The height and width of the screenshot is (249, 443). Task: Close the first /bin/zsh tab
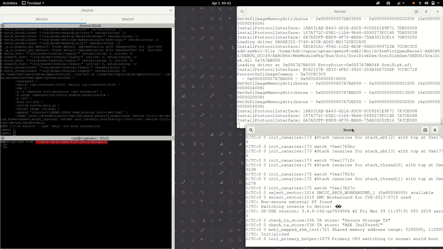[82, 19]
